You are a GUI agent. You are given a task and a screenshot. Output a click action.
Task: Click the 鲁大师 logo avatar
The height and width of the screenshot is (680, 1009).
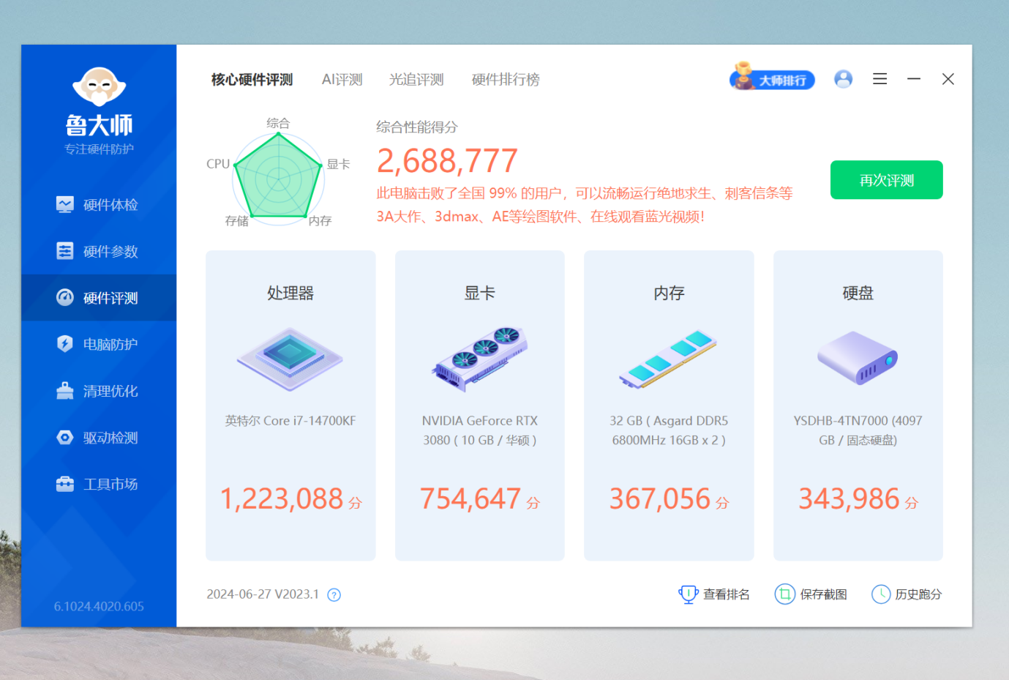click(x=99, y=87)
